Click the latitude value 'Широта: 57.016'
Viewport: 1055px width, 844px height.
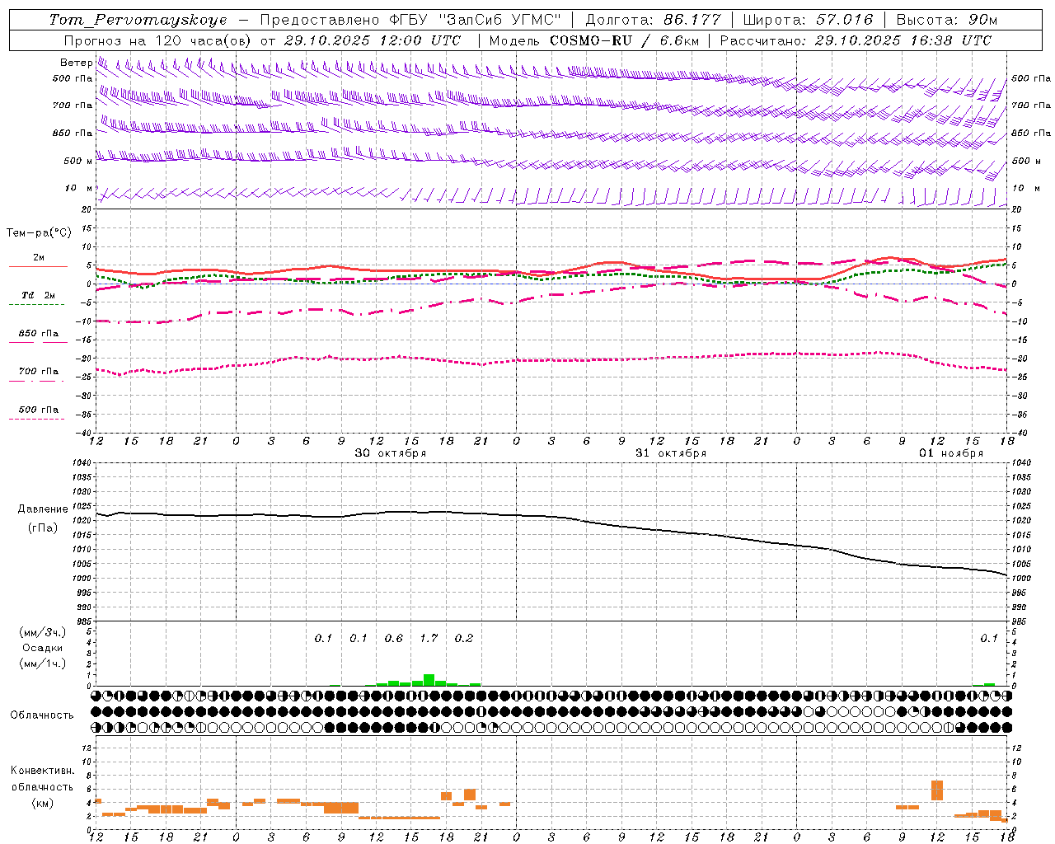[808, 20]
